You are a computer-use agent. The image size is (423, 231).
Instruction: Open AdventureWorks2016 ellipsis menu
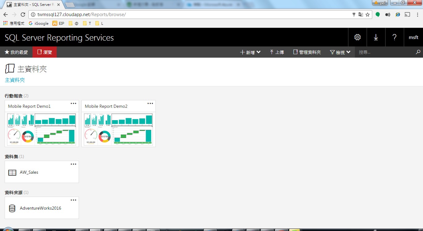[x=73, y=200]
